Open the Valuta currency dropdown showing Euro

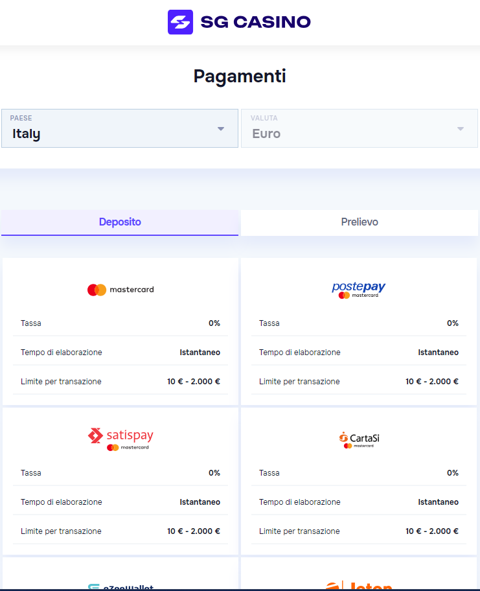click(360, 128)
